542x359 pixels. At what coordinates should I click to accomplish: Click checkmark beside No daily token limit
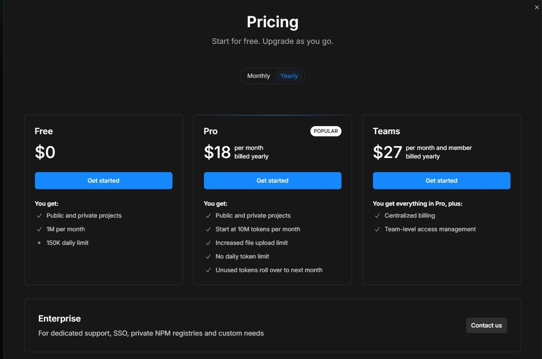(x=208, y=257)
